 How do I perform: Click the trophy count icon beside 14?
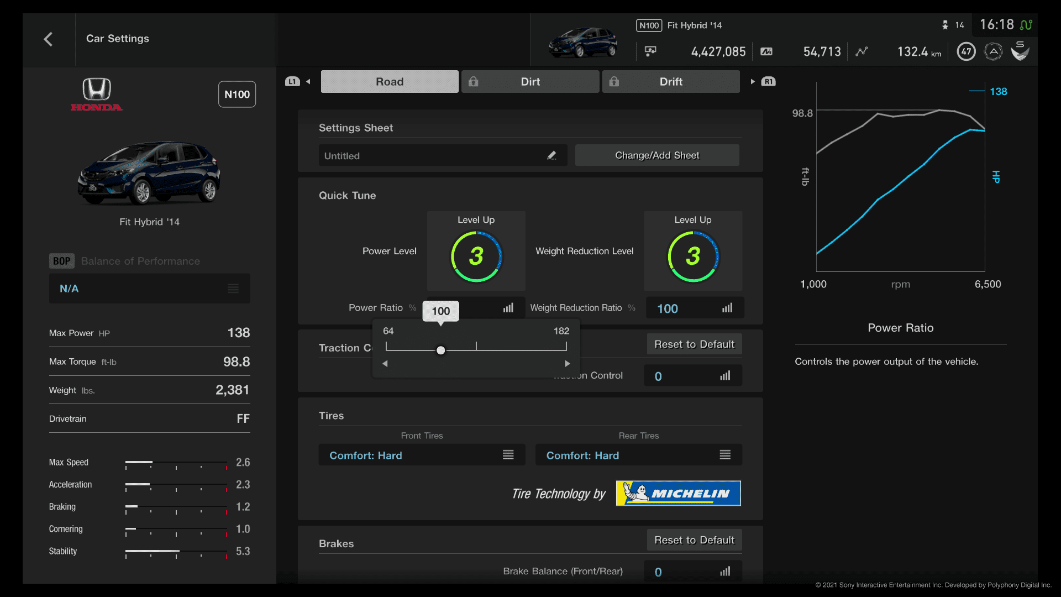tap(945, 25)
